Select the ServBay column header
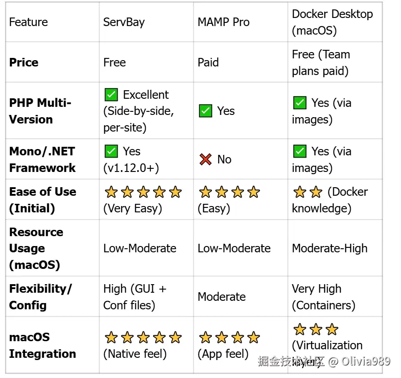This screenshot has width=401, height=378. pos(124,22)
